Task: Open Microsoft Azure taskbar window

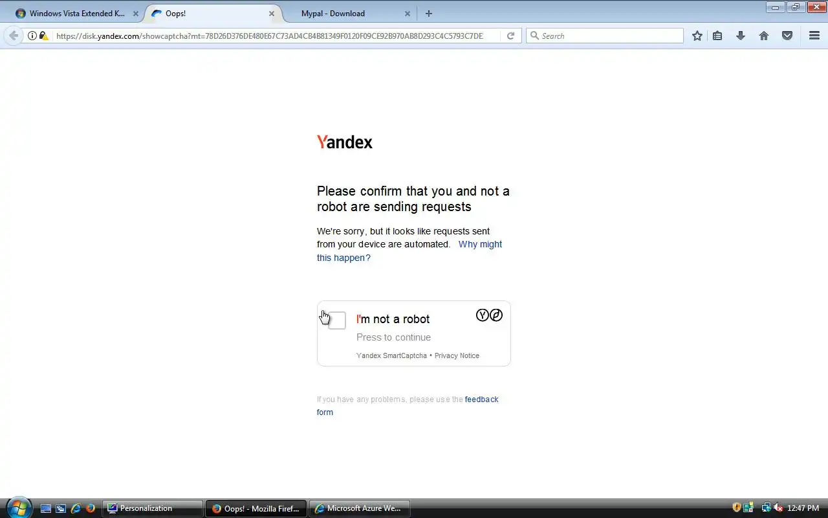Action: 360,508
